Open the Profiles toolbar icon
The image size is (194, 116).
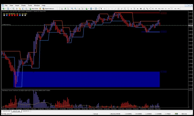coord(8,9)
